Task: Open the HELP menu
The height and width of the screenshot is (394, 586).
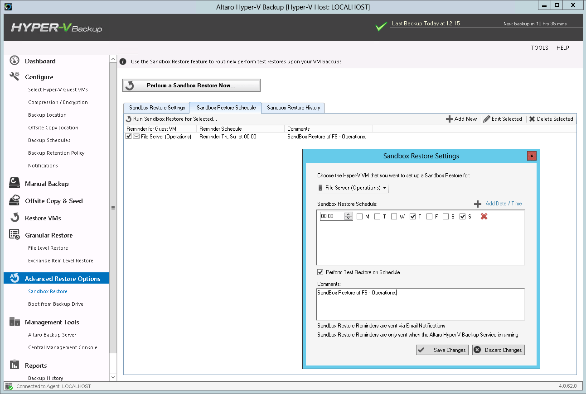Action: click(x=563, y=48)
